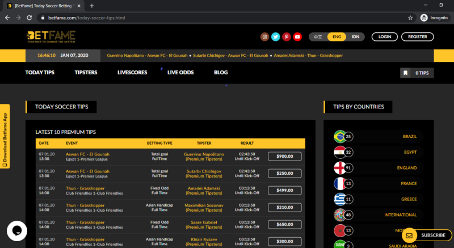Open the Download Betfame App side tab

5,136
